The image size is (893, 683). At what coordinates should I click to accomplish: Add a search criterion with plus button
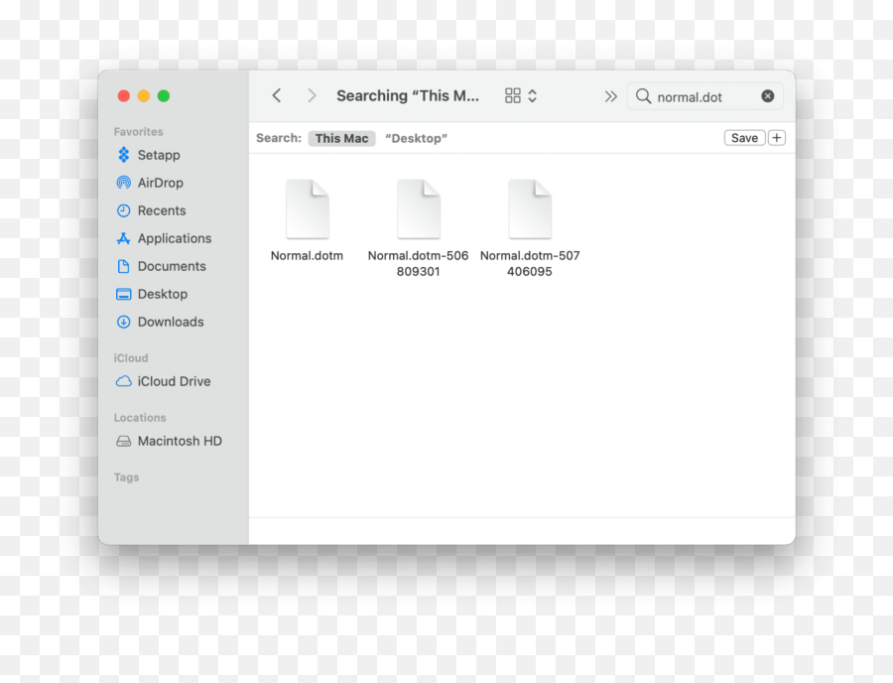click(x=776, y=137)
